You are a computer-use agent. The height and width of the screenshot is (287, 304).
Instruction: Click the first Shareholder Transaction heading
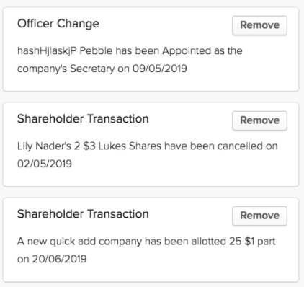pyautogui.click(x=83, y=119)
